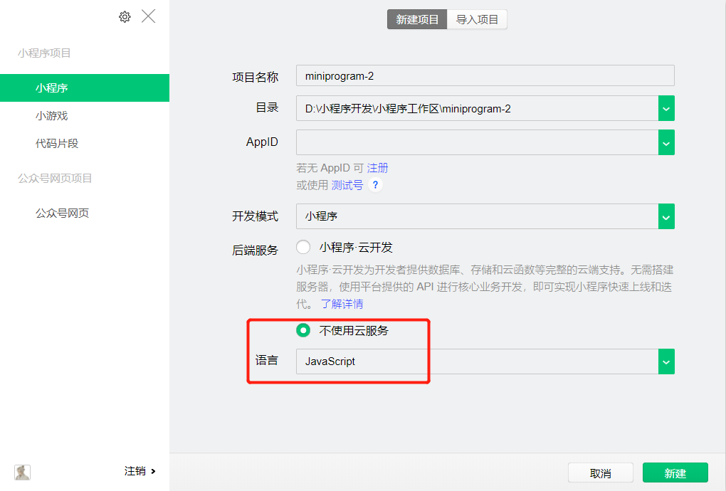726x491 pixels.
Task: Open settings via the gear icon
Action: 125,17
